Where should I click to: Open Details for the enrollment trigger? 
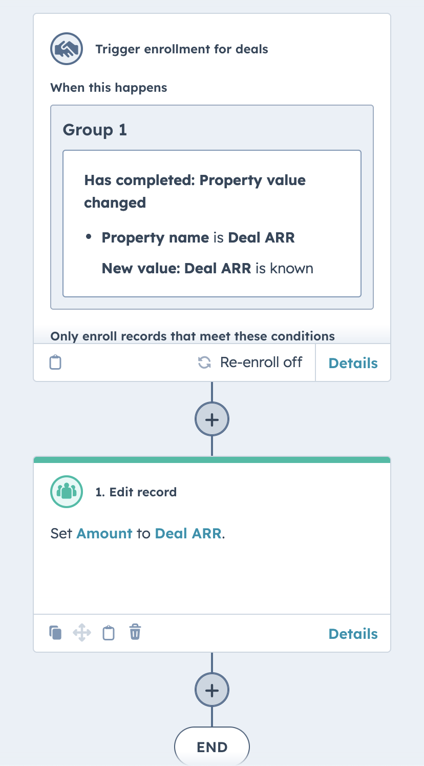(x=353, y=363)
